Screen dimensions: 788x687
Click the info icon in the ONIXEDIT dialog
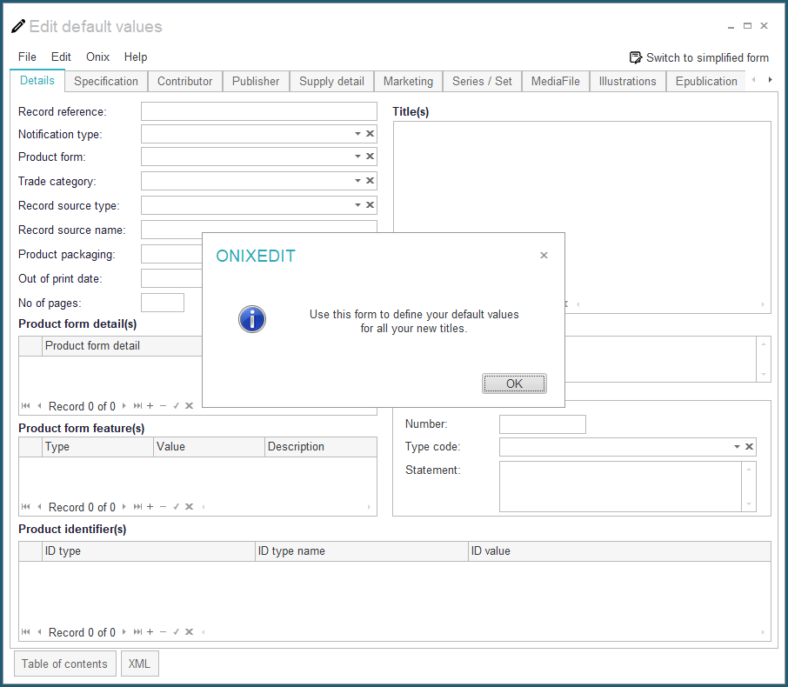[x=251, y=319]
